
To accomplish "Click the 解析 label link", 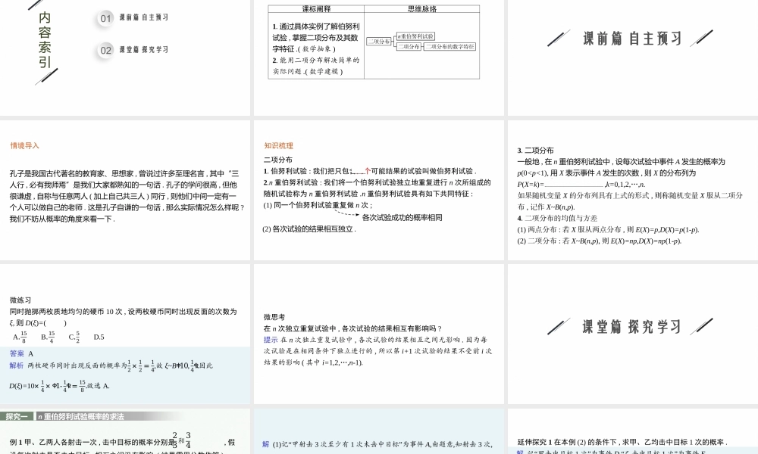I will (17, 363).
